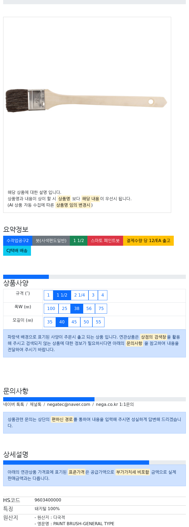This screenshot has height=527, width=189.
Task: Click the 붓(사색편도일반) tag
Action: 51,241
